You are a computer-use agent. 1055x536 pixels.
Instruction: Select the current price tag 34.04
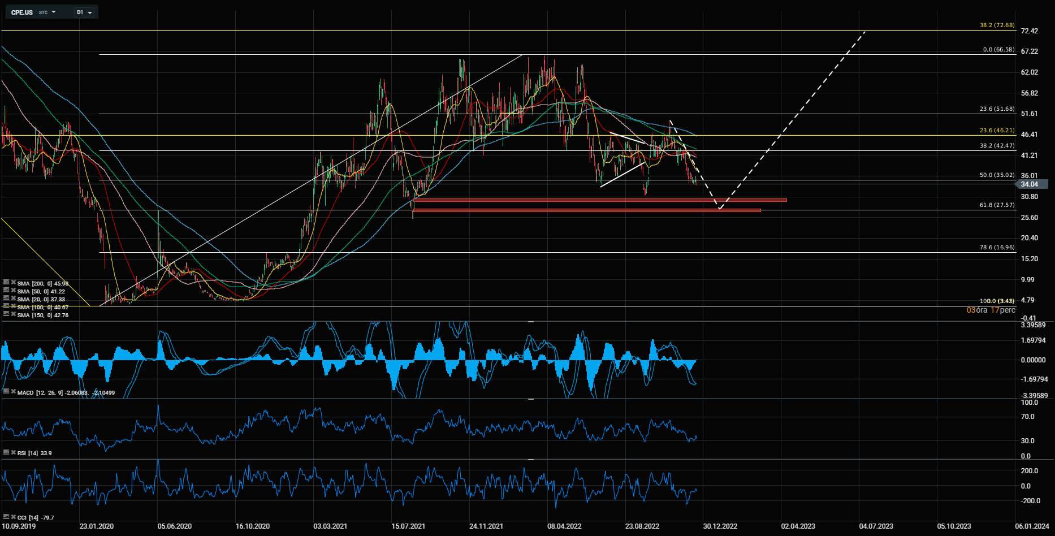click(1032, 184)
